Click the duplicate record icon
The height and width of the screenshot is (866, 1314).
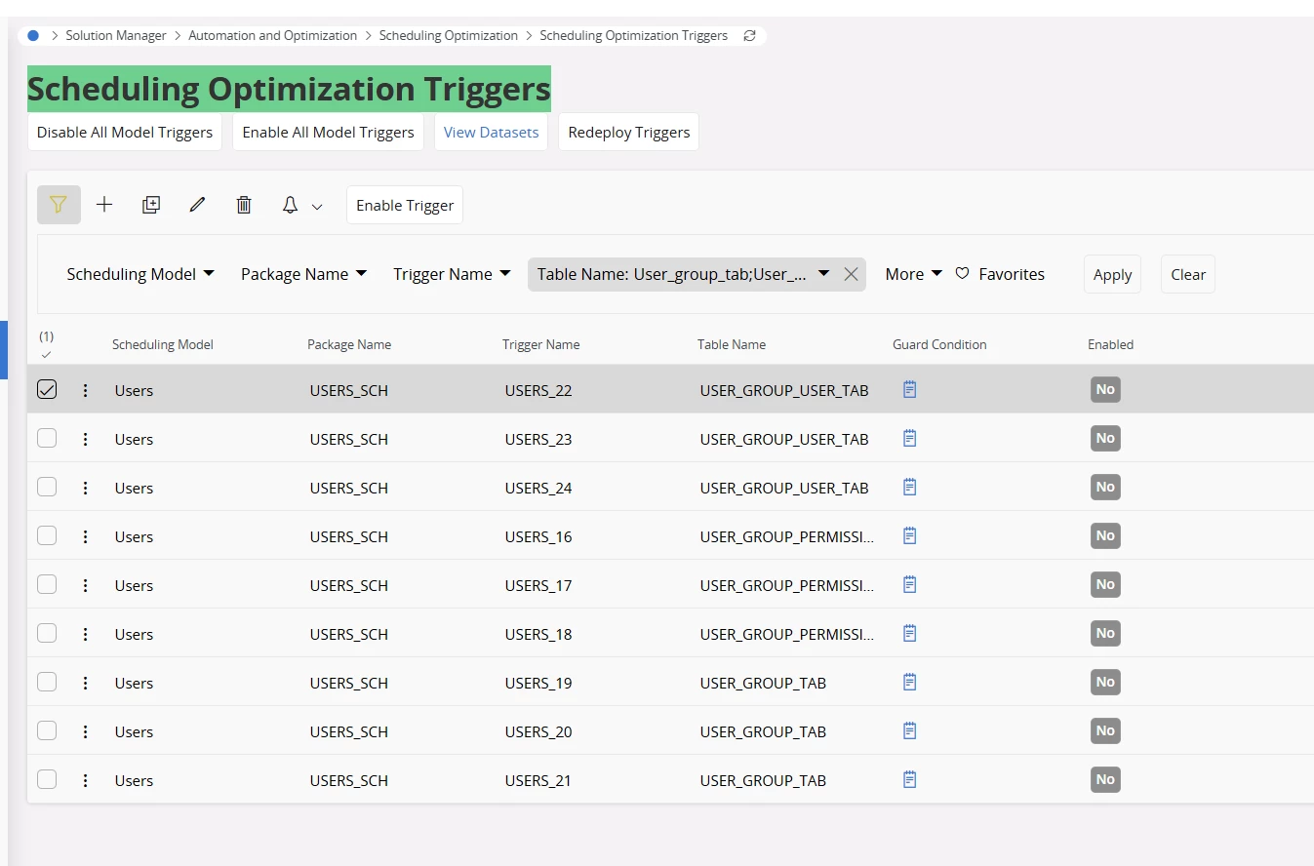pyautogui.click(x=151, y=205)
